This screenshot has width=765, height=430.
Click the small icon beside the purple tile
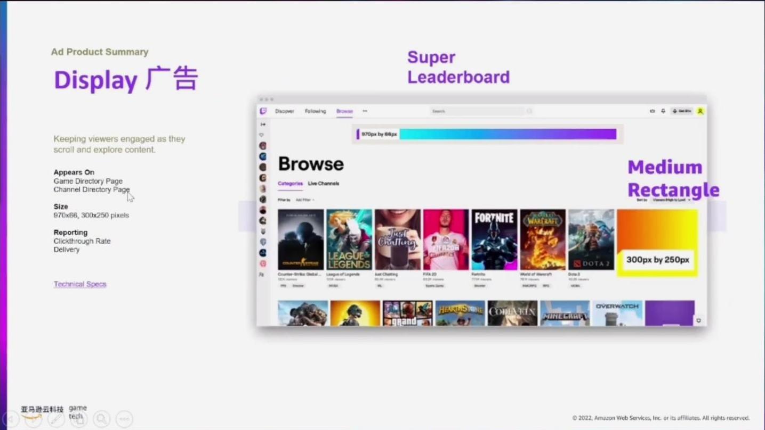[698, 321]
